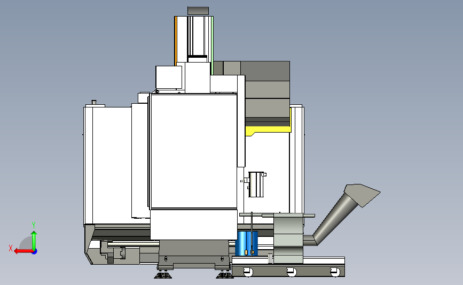Select the middle caster wheel on coolant tank
Image resolution: width=463 pixels, height=285 pixels.
[x=292, y=272]
